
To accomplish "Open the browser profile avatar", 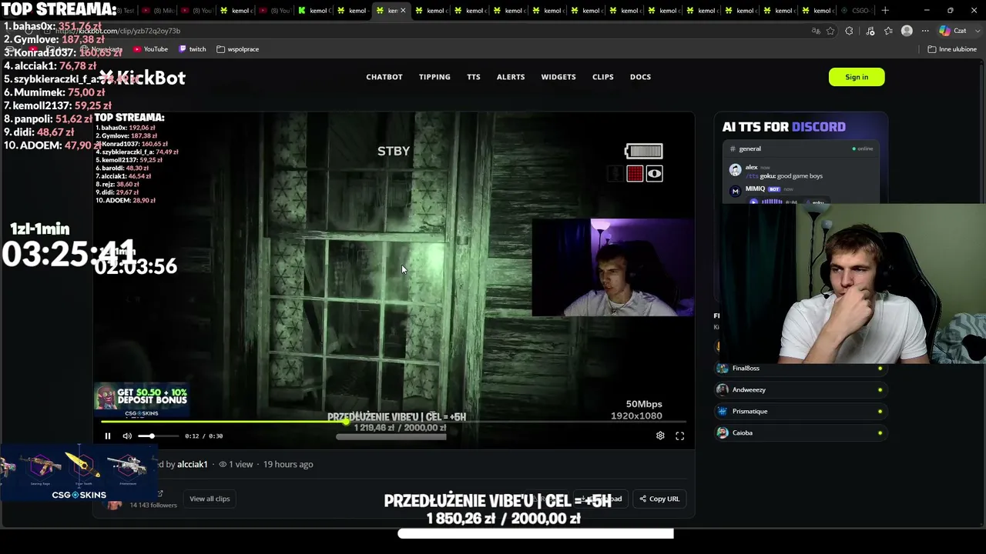I will pos(907,31).
